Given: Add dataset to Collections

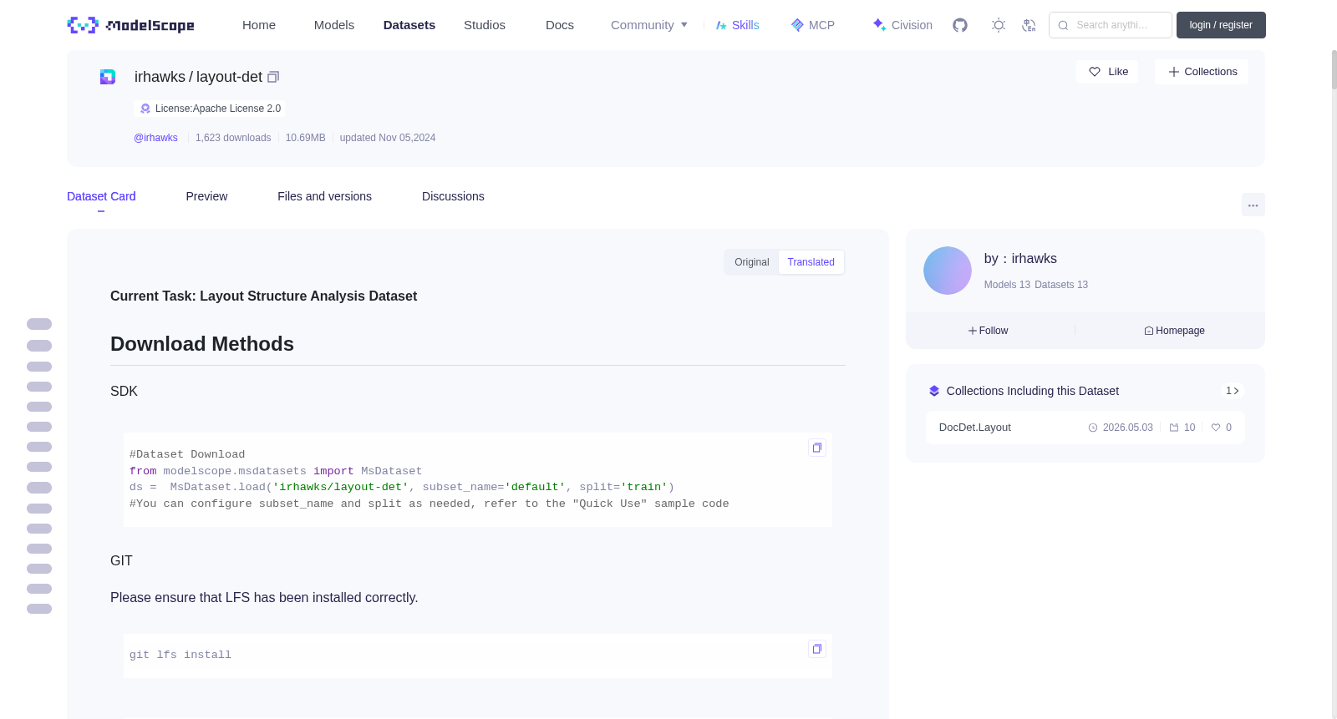Looking at the screenshot, I should (x=1202, y=72).
